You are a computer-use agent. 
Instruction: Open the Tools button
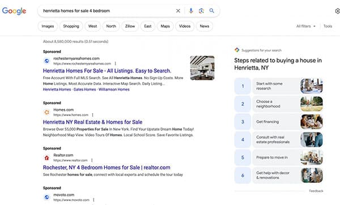328,26
